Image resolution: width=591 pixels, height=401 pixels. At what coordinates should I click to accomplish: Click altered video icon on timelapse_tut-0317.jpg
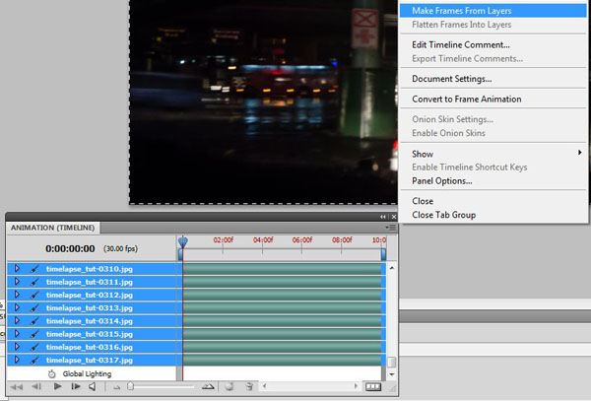click(x=34, y=360)
